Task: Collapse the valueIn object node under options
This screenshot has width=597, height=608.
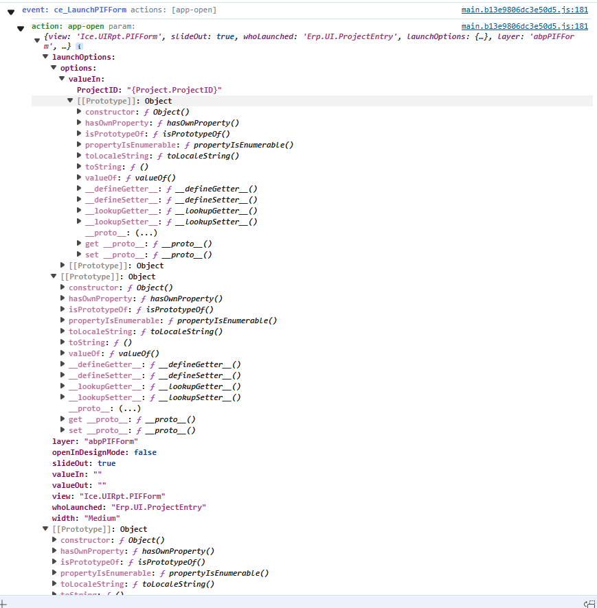Action: [62, 78]
